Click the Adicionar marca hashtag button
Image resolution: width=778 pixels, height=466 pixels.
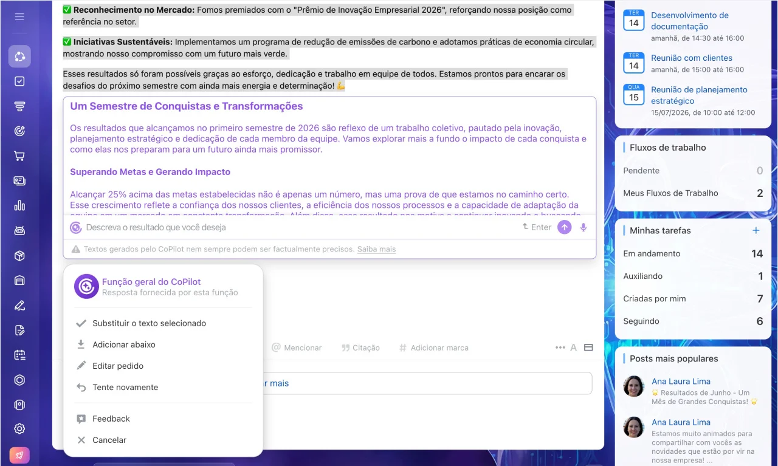(433, 348)
